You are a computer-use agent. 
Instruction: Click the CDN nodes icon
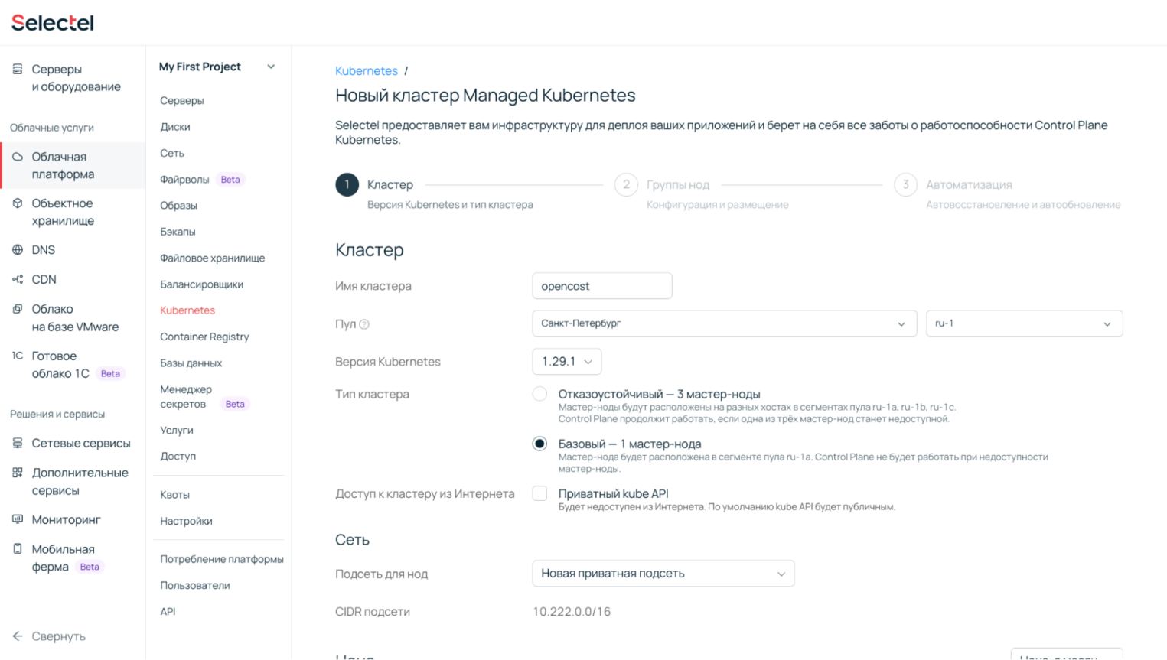(x=18, y=279)
